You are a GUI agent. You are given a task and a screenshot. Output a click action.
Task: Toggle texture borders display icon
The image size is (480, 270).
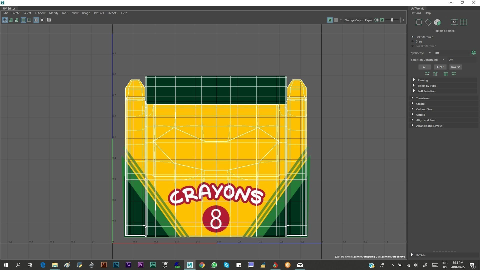coord(23,20)
